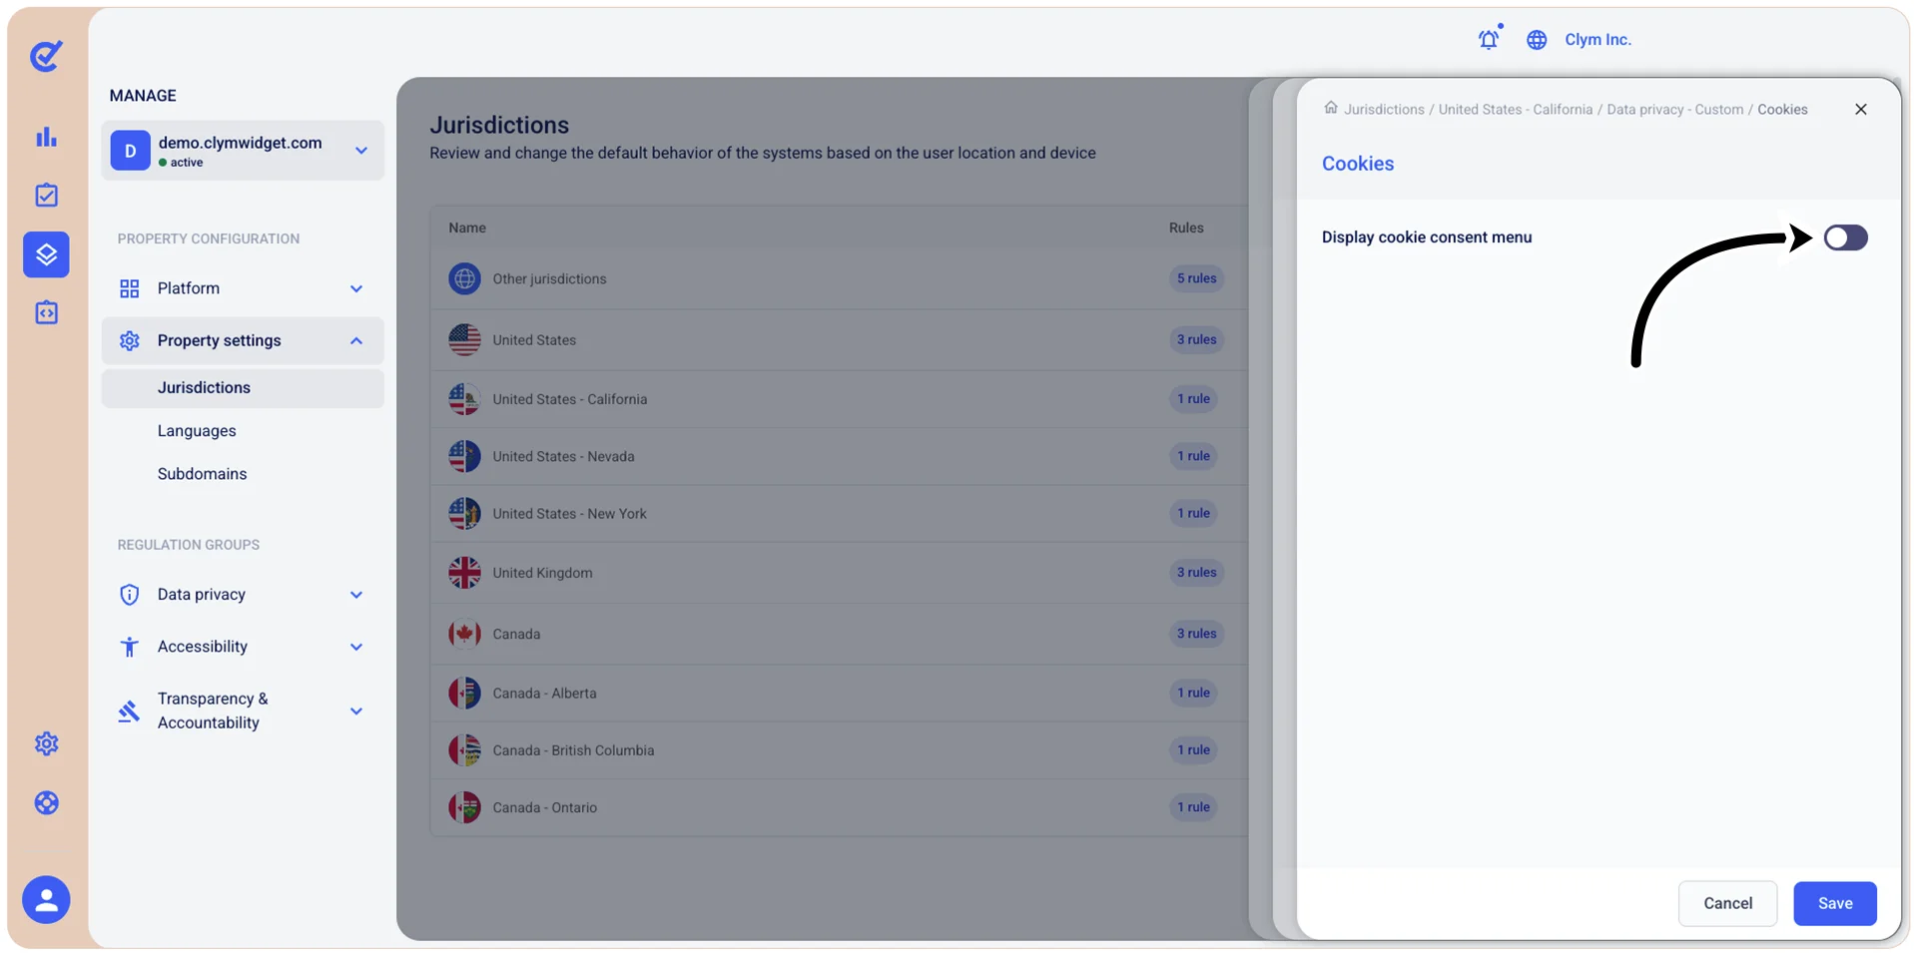Click the globe language icon
Screen dimensions: 1914x953
point(1537,40)
